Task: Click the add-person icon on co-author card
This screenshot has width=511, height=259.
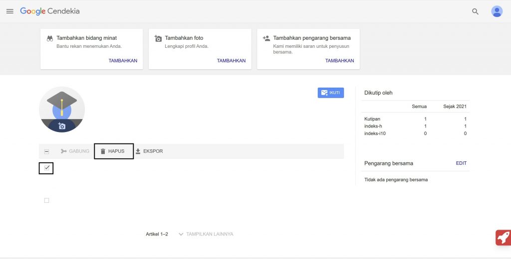Action: coord(266,38)
